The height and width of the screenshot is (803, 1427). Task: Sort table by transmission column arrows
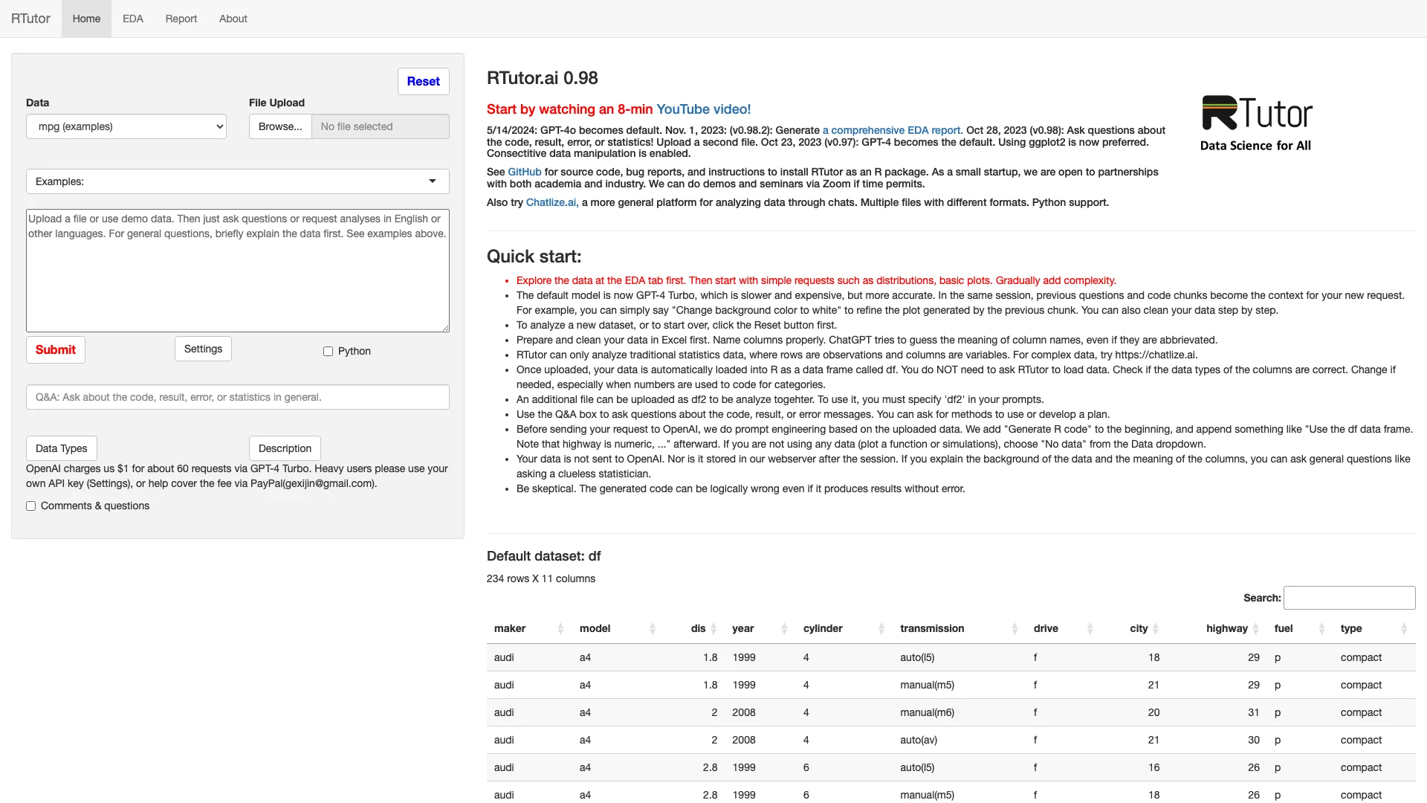[1015, 629]
